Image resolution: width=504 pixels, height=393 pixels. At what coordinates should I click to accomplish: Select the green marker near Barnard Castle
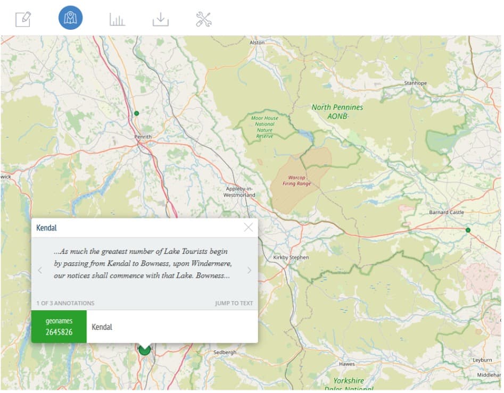pyautogui.click(x=468, y=230)
